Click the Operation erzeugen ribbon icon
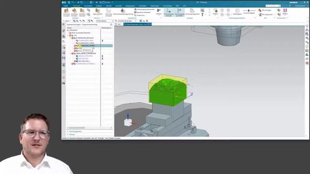Screen dimensions: 310x174 click(82, 12)
